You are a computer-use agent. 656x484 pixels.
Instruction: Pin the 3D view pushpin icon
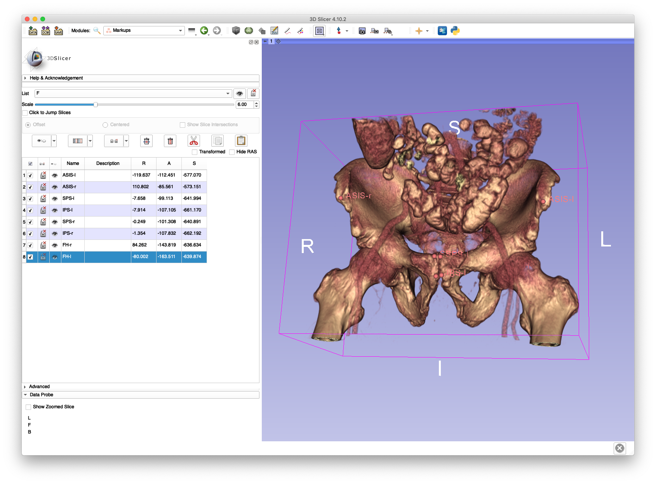[265, 41]
